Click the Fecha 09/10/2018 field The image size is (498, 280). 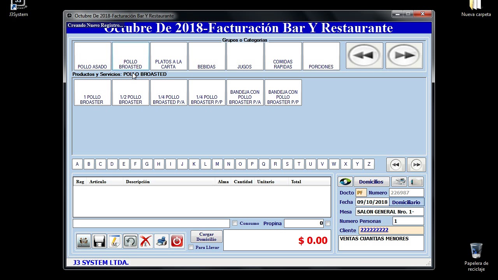tap(372, 202)
